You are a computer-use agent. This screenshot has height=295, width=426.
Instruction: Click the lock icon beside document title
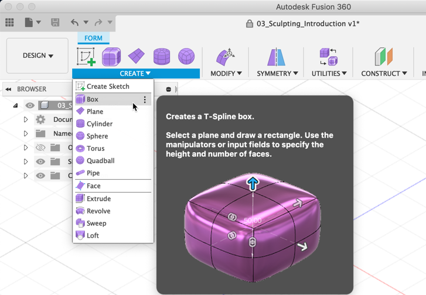(x=250, y=24)
